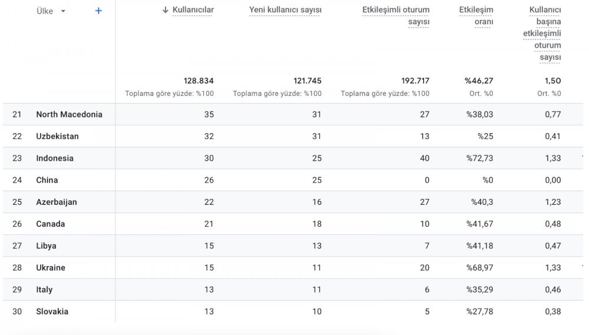Click the blue plus add-dimension icon

(98, 11)
